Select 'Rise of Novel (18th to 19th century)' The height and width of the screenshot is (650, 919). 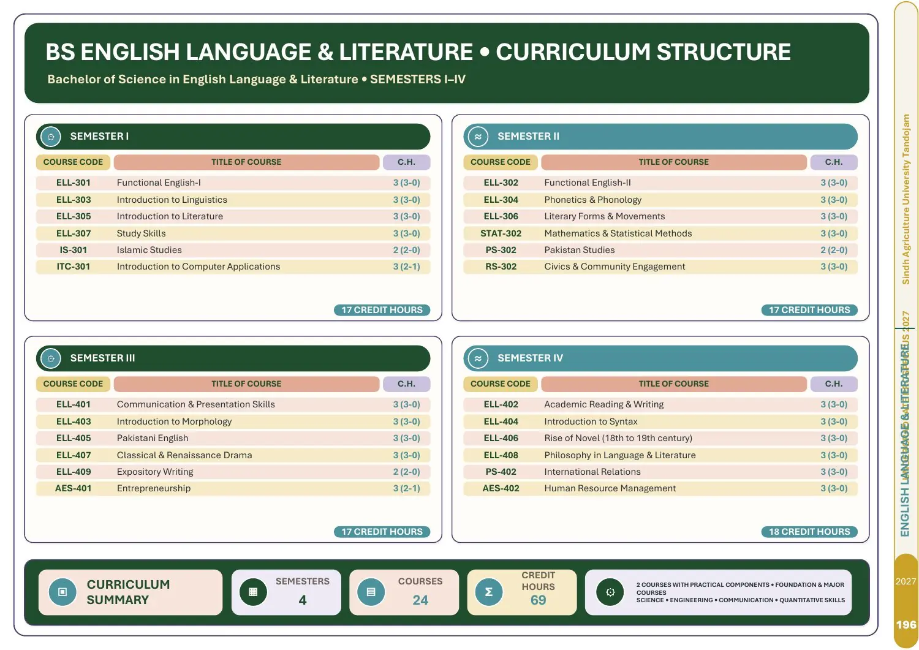click(x=618, y=438)
